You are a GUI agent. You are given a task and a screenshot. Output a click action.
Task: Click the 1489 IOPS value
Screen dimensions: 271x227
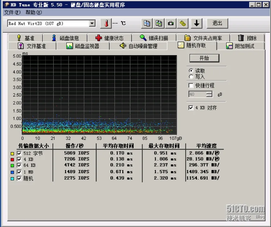[x=77, y=172]
